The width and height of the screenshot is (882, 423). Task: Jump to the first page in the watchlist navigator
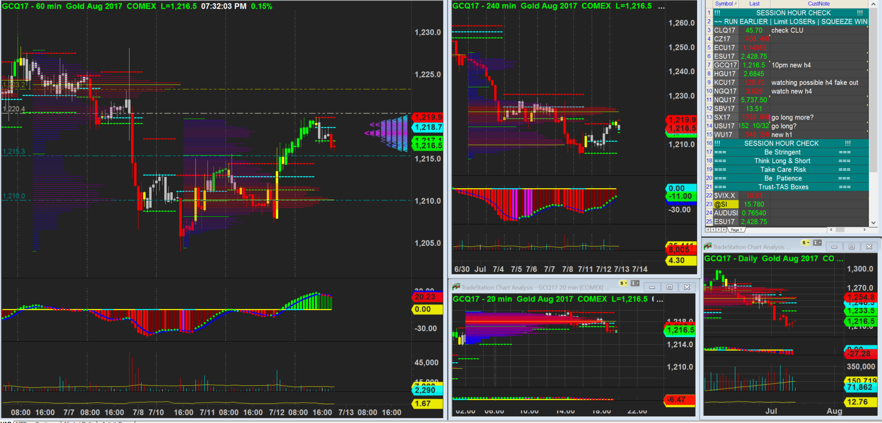[708, 230]
